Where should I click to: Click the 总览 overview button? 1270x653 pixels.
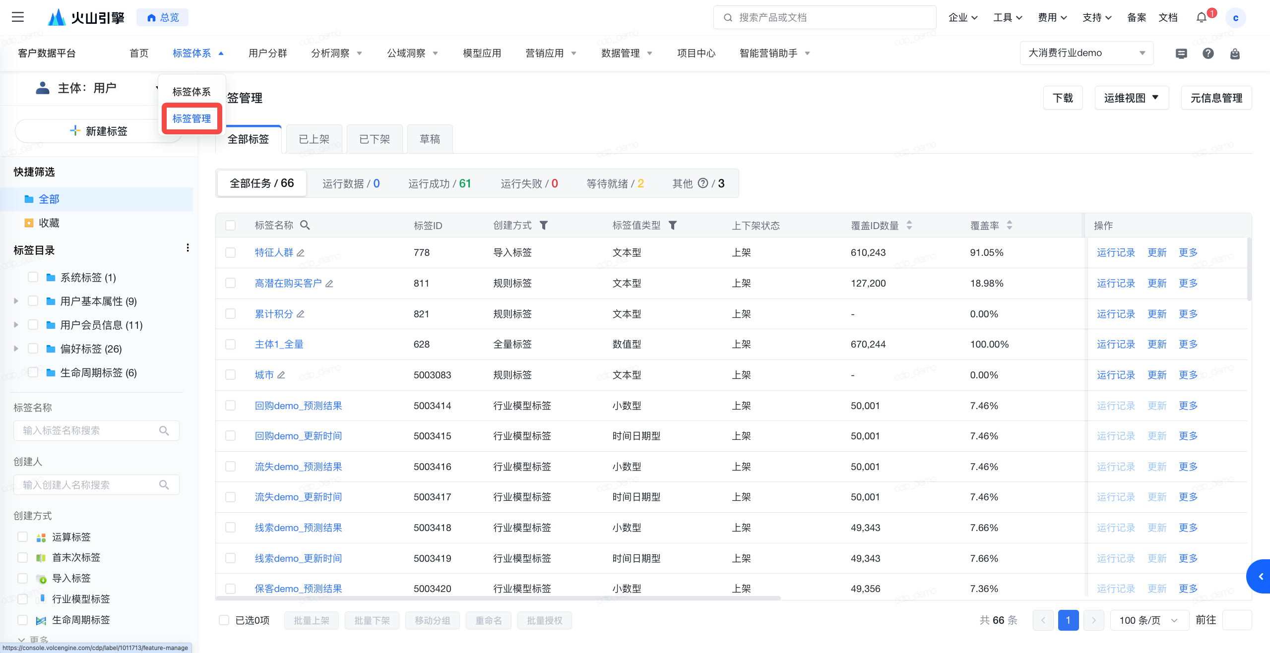pos(163,17)
